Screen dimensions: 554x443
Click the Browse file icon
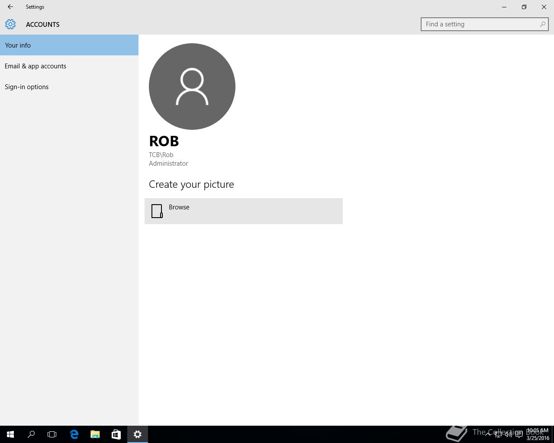pos(157,211)
